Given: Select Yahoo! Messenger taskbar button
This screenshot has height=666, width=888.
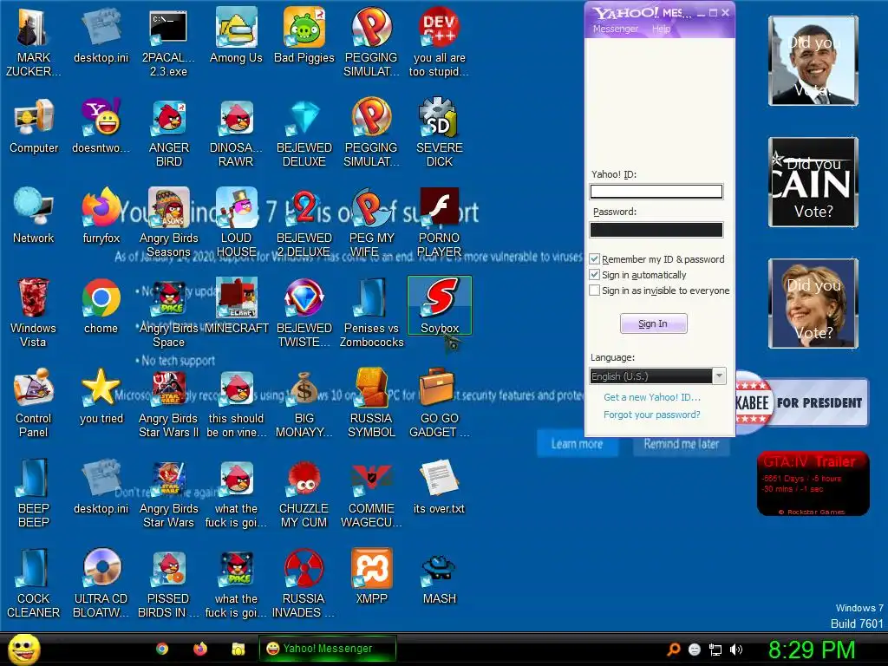Looking at the screenshot, I should (327, 649).
